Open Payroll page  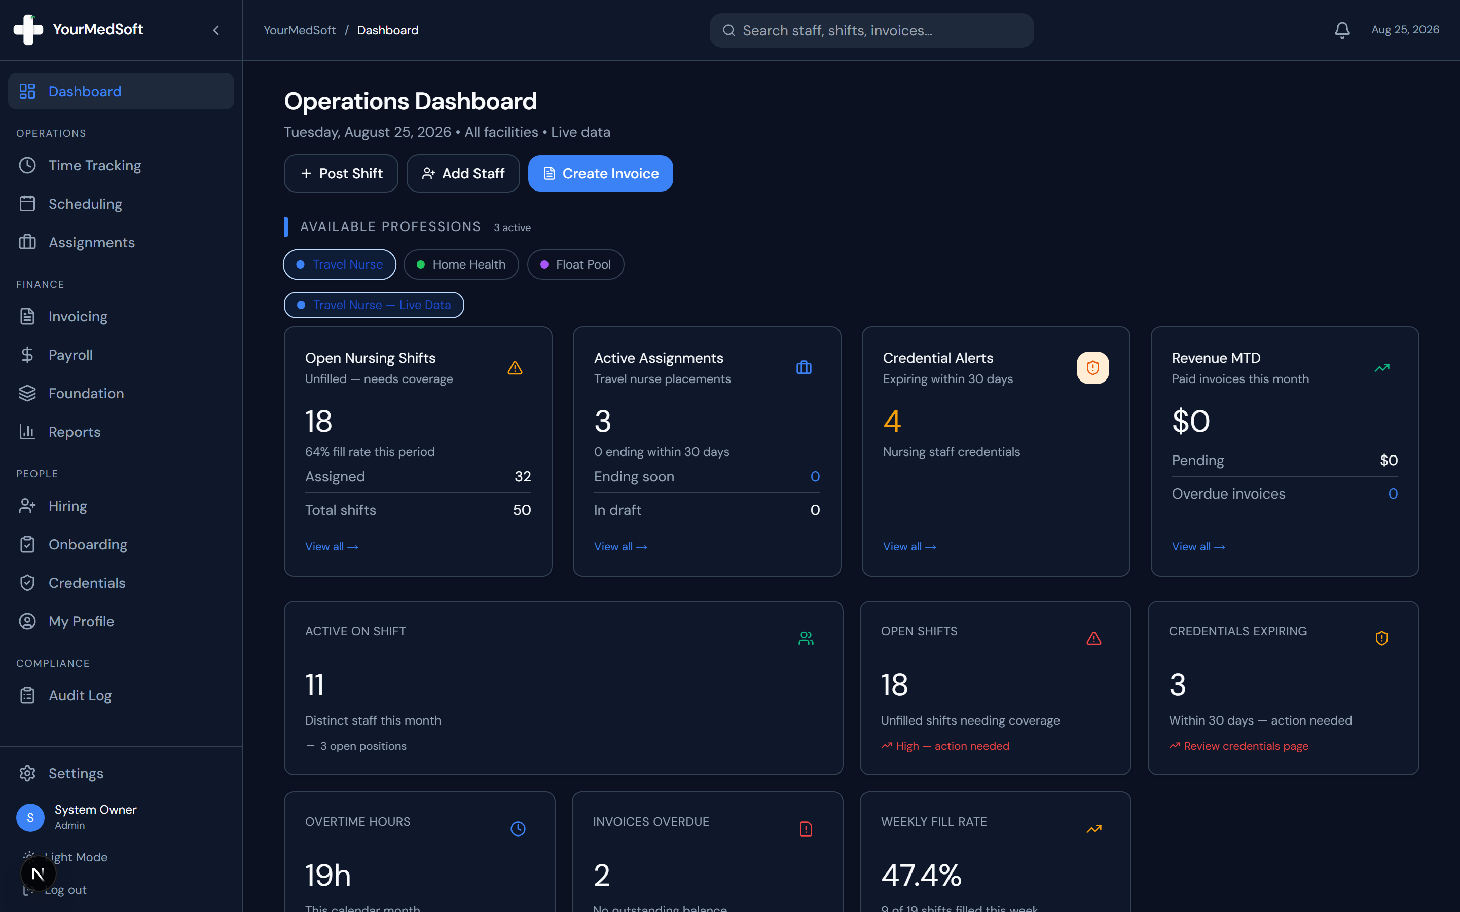pos(121,355)
